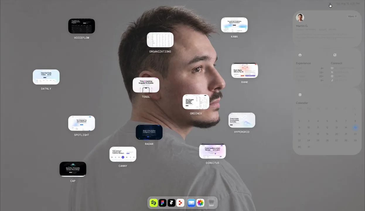Open the Cap project thumbnail

click(73, 169)
